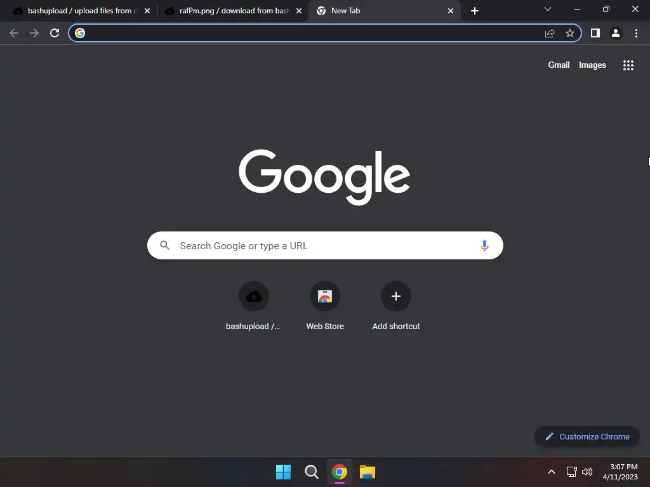Open the Web Store shortcut tile
This screenshot has height=487, width=650.
coord(325,306)
